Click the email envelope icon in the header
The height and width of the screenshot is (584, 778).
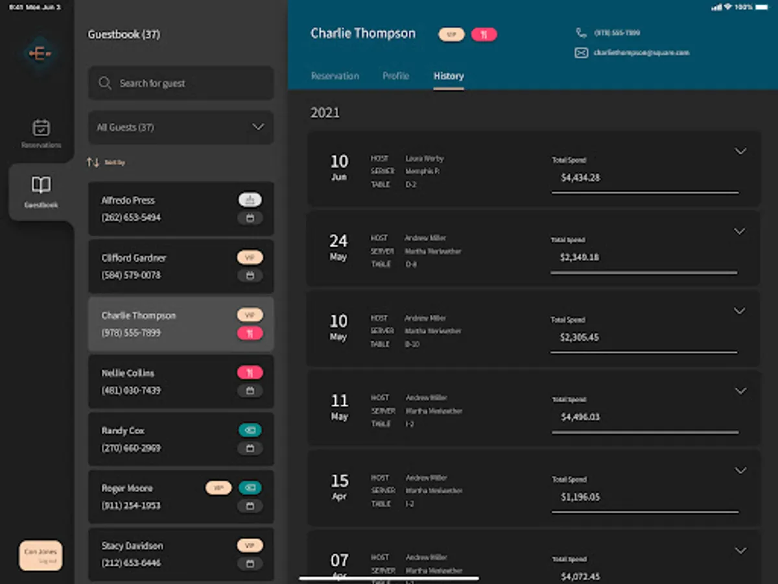click(582, 53)
